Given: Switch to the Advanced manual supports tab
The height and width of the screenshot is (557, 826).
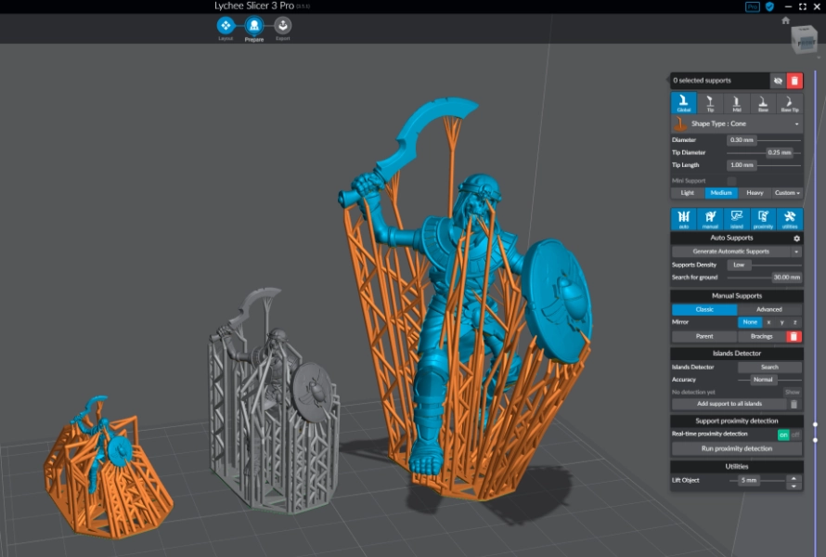Looking at the screenshot, I should point(769,309).
